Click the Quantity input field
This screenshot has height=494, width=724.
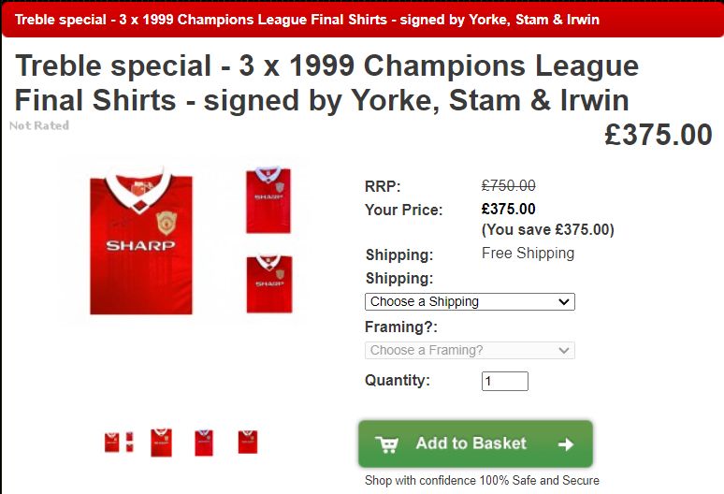point(504,381)
